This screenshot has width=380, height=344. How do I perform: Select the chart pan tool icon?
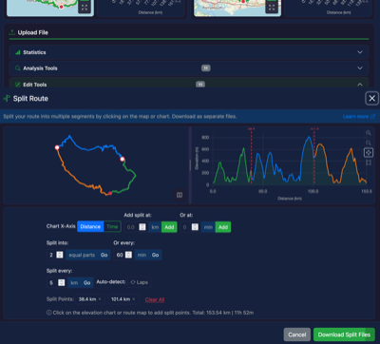point(369,152)
